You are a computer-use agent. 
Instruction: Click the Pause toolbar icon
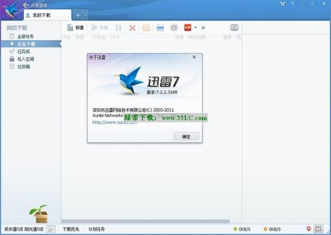[119, 28]
